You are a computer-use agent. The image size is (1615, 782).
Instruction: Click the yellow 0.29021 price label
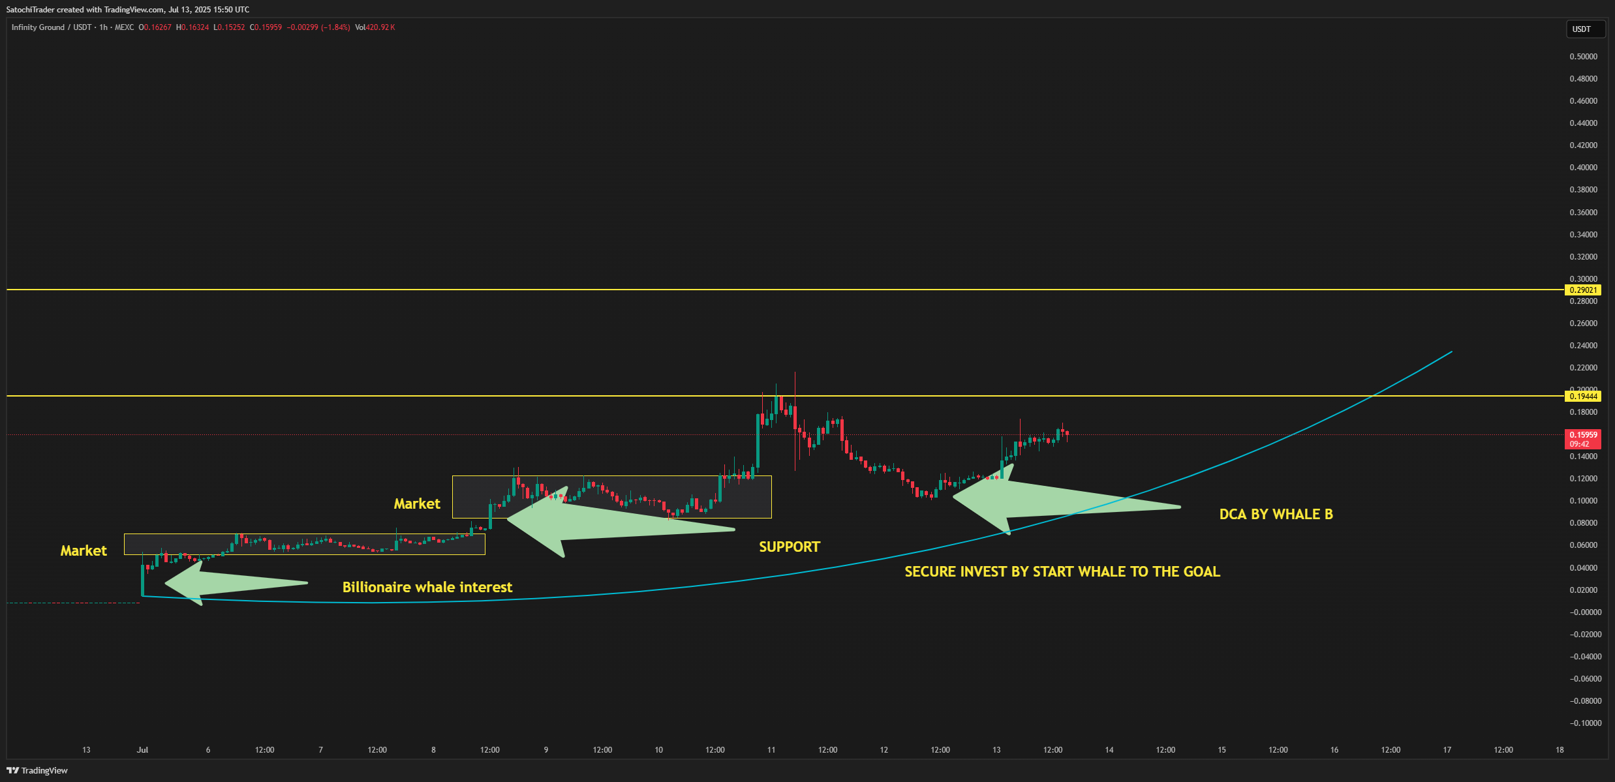tap(1583, 290)
